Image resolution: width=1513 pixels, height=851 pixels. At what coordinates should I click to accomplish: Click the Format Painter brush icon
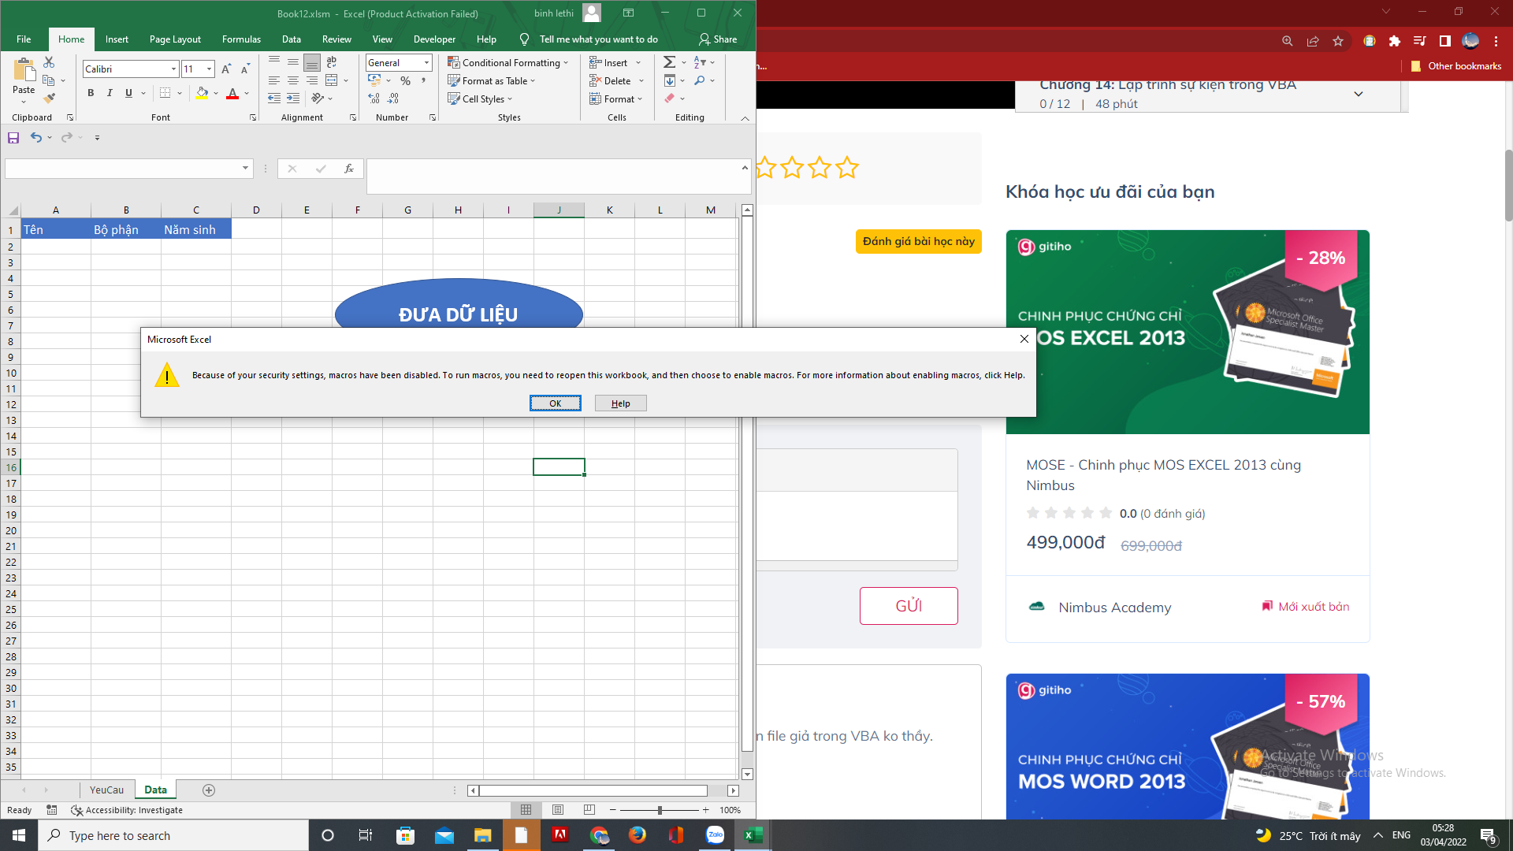(x=49, y=98)
